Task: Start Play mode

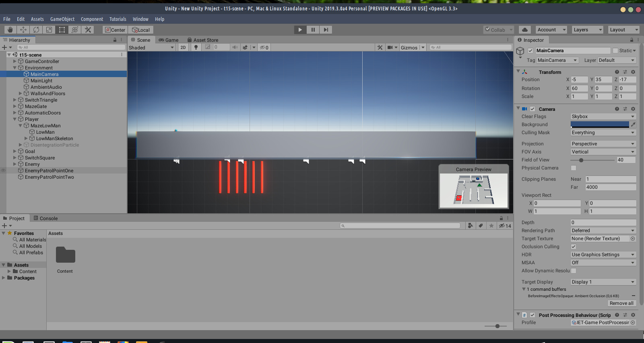Action: (x=300, y=30)
